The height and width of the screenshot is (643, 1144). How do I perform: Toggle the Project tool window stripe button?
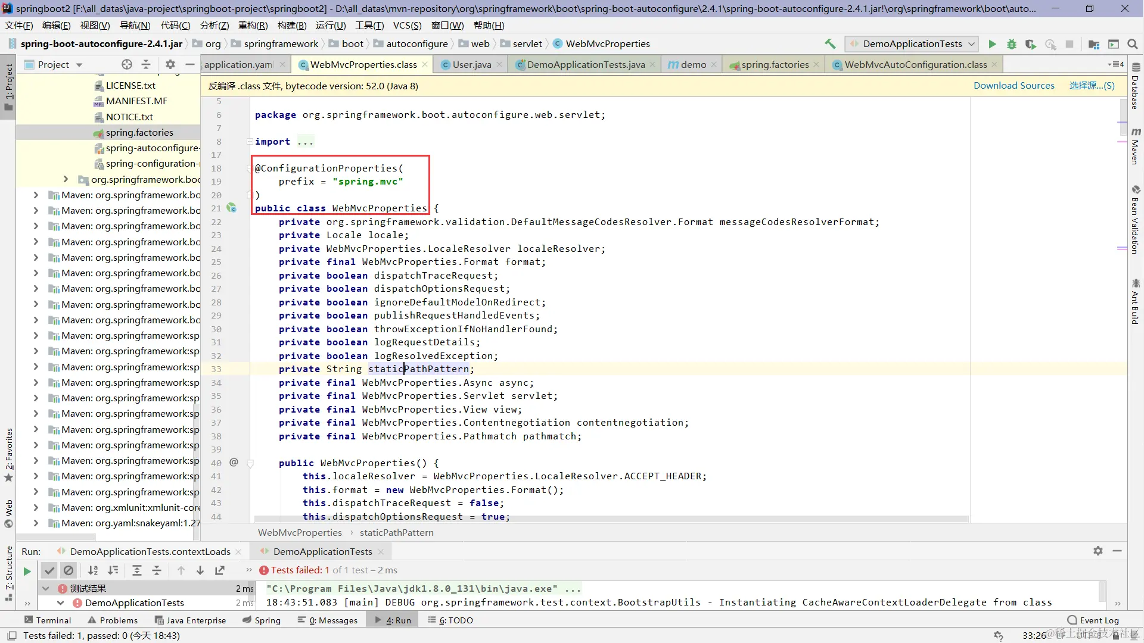coord(8,86)
